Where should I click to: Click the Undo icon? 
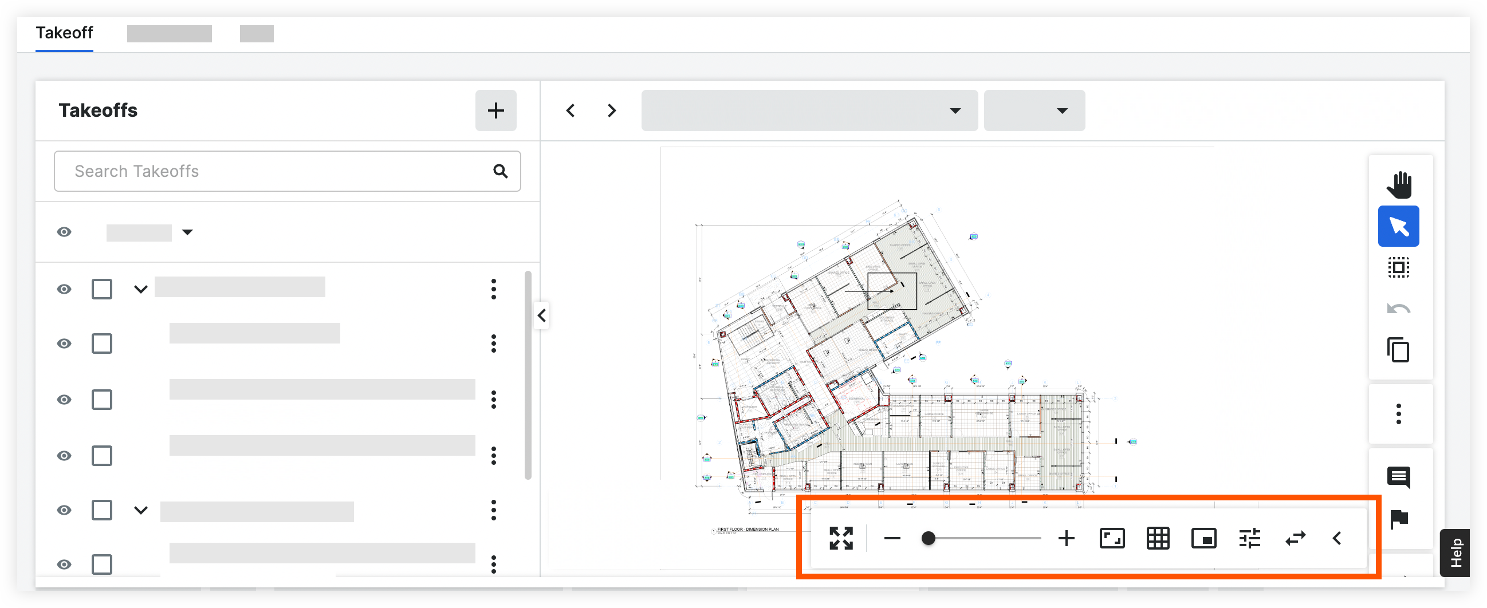pyautogui.click(x=1398, y=307)
